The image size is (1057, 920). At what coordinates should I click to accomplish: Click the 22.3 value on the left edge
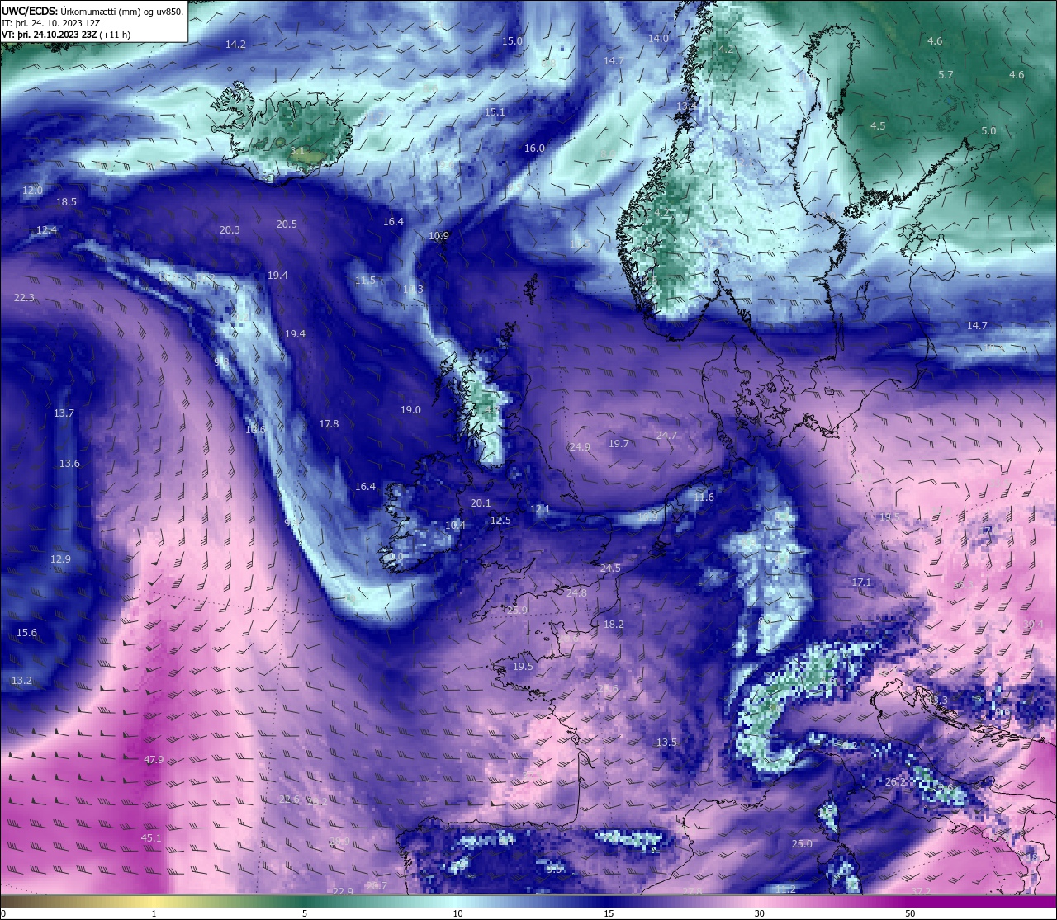point(24,298)
